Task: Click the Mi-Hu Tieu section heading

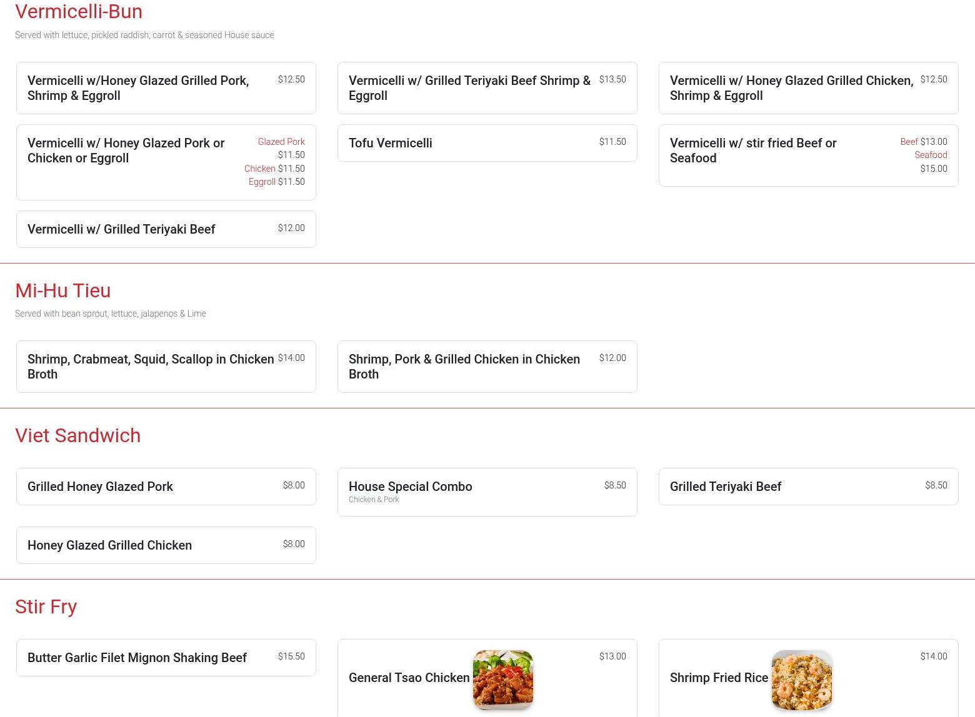Action: click(63, 290)
